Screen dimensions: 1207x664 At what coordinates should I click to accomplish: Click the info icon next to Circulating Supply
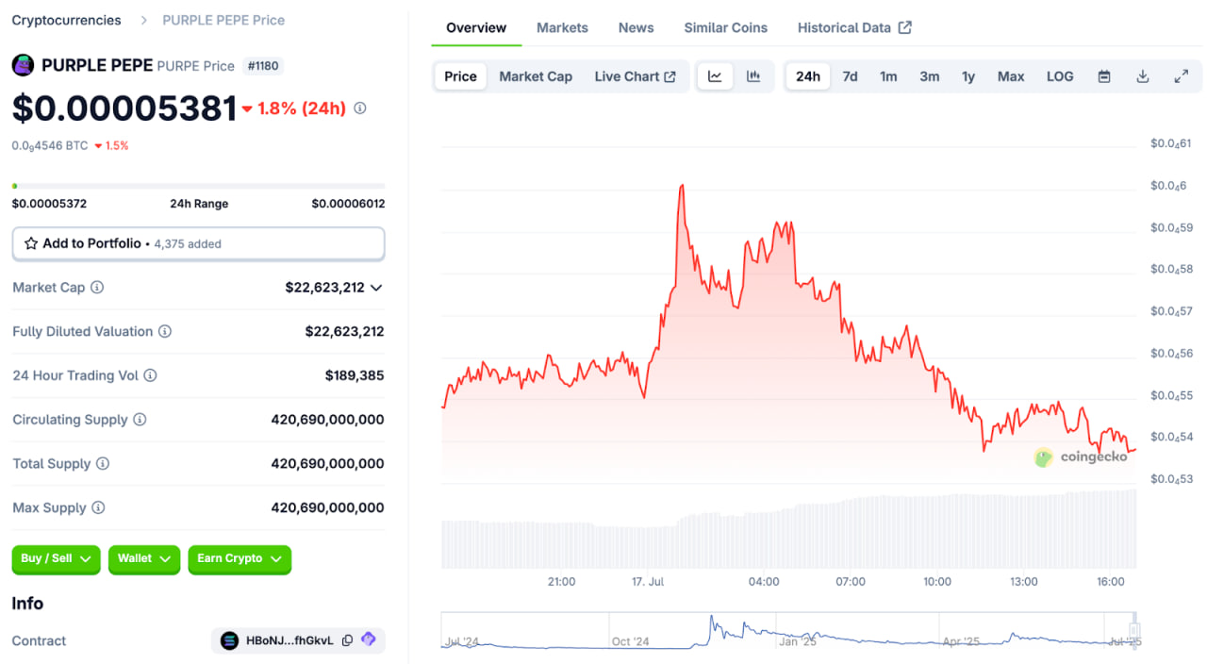[140, 420]
